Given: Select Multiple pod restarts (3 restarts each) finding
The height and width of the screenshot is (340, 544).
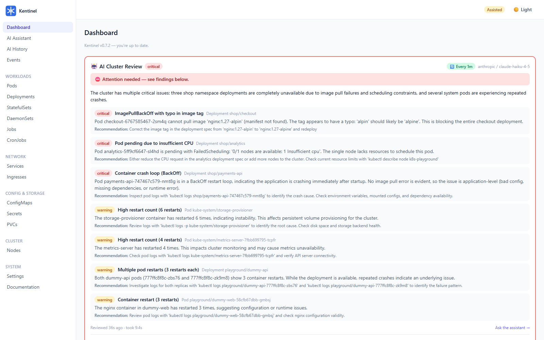Looking at the screenshot, I should 158,270.
